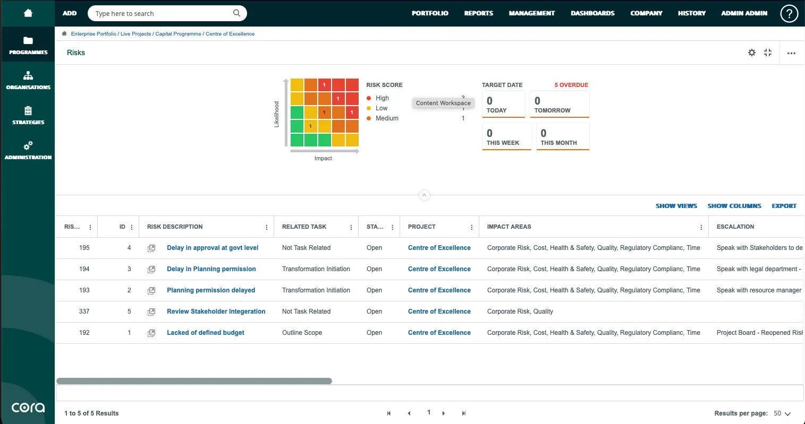Image resolution: width=805 pixels, height=424 pixels.
Task: Open the Company menu
Action: 646,13
